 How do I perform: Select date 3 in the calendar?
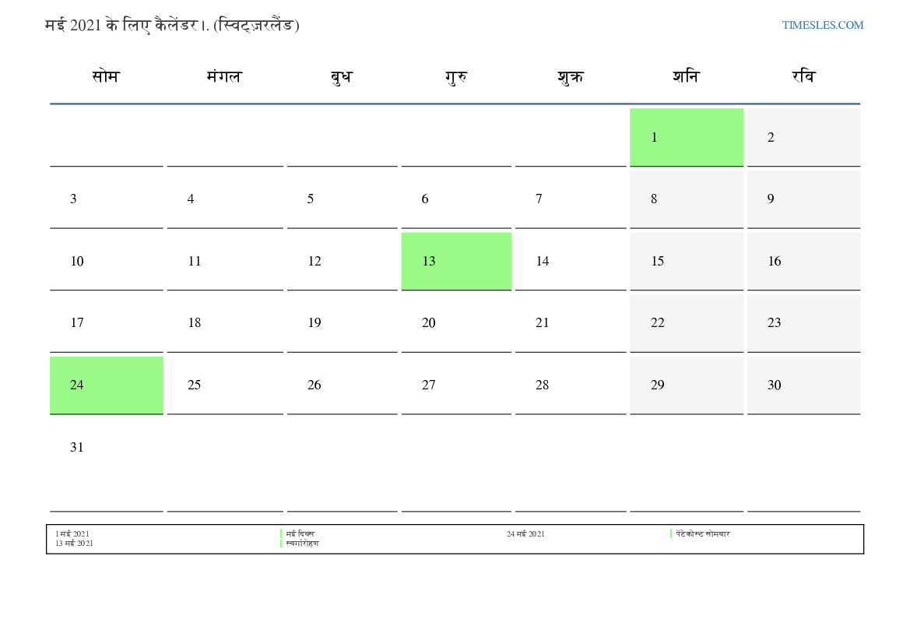pos(106,199)
